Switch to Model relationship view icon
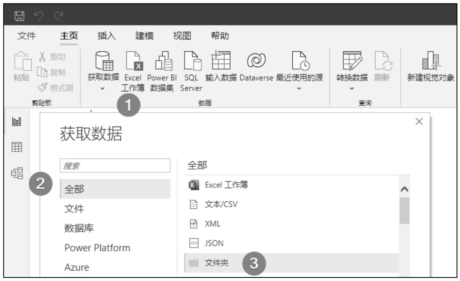 click(17, 173)
